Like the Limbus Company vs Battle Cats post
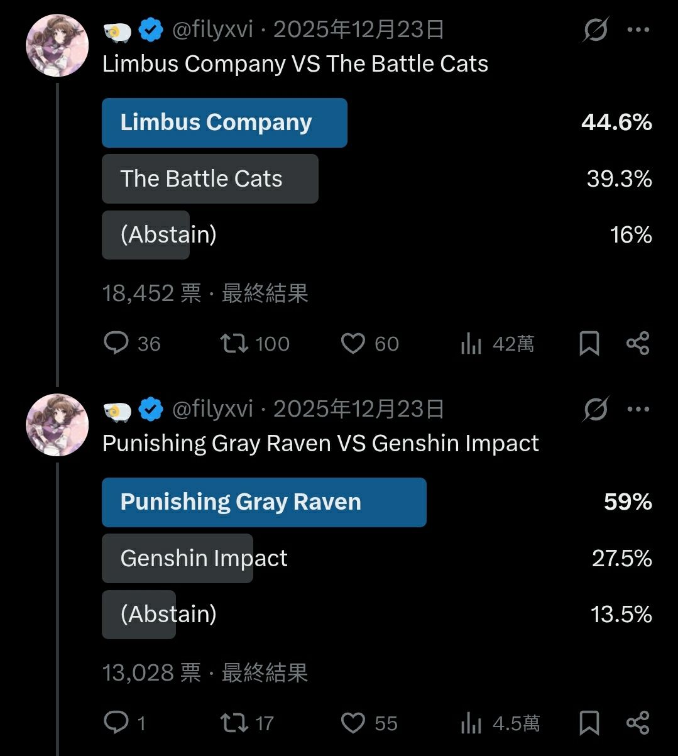This screenshot has width=678, height=756. (353, 343)
